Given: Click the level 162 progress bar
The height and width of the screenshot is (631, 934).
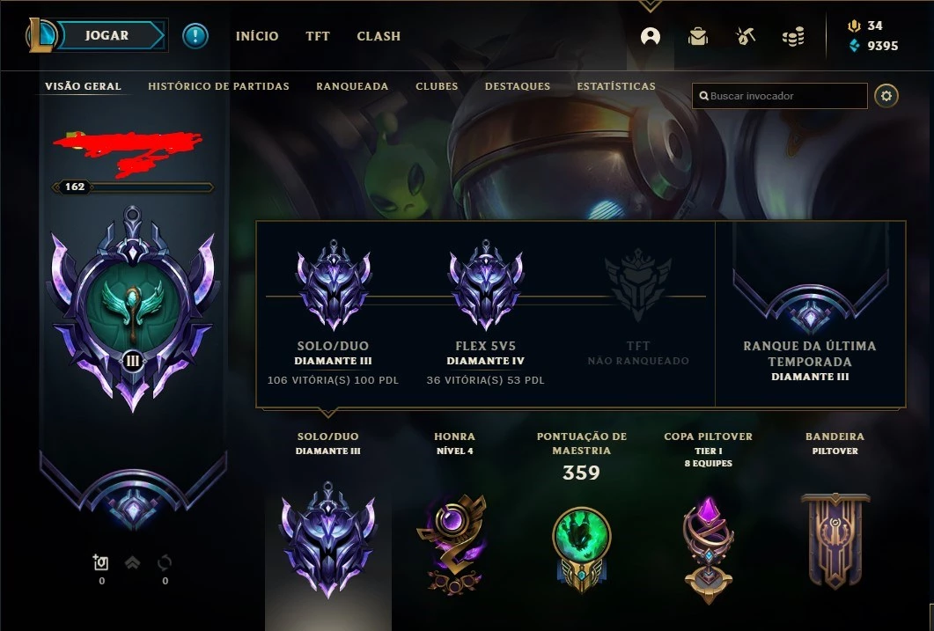Looking at the screenshot, I should (x=133, y=187).
